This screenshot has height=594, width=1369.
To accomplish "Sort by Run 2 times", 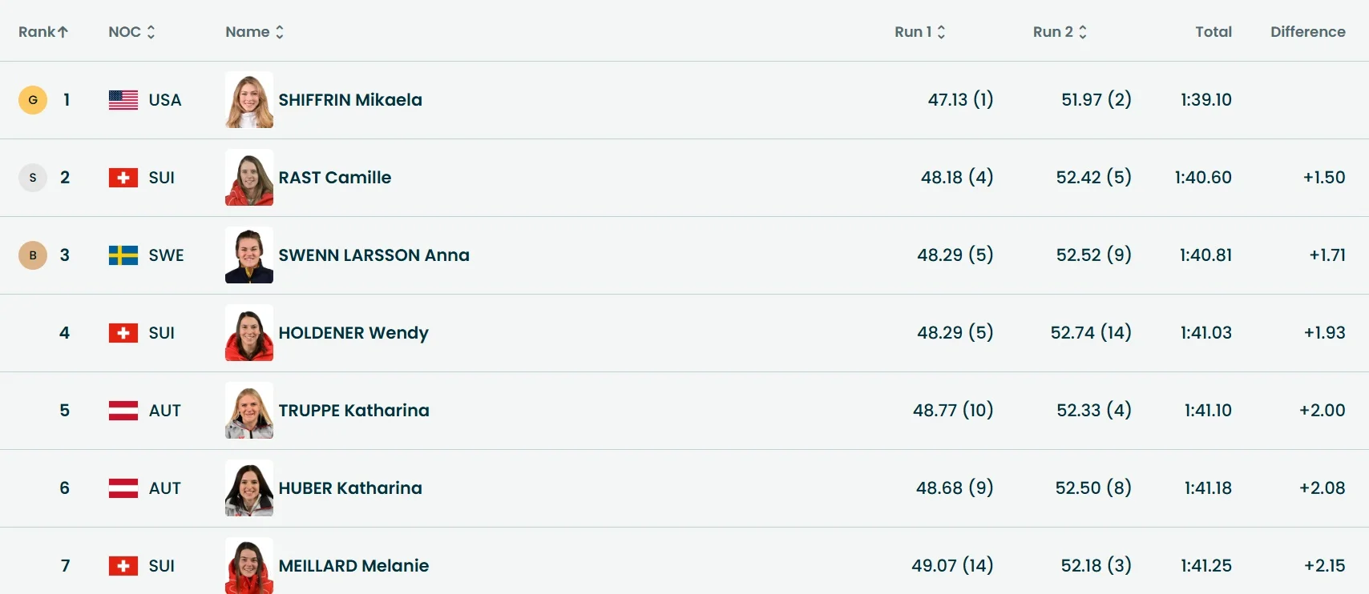I will tap(1060, 32).
